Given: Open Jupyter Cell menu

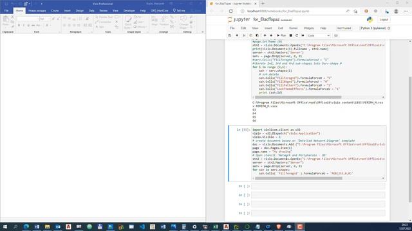Looking at the screenshot, I should click(x=281, y=28).
